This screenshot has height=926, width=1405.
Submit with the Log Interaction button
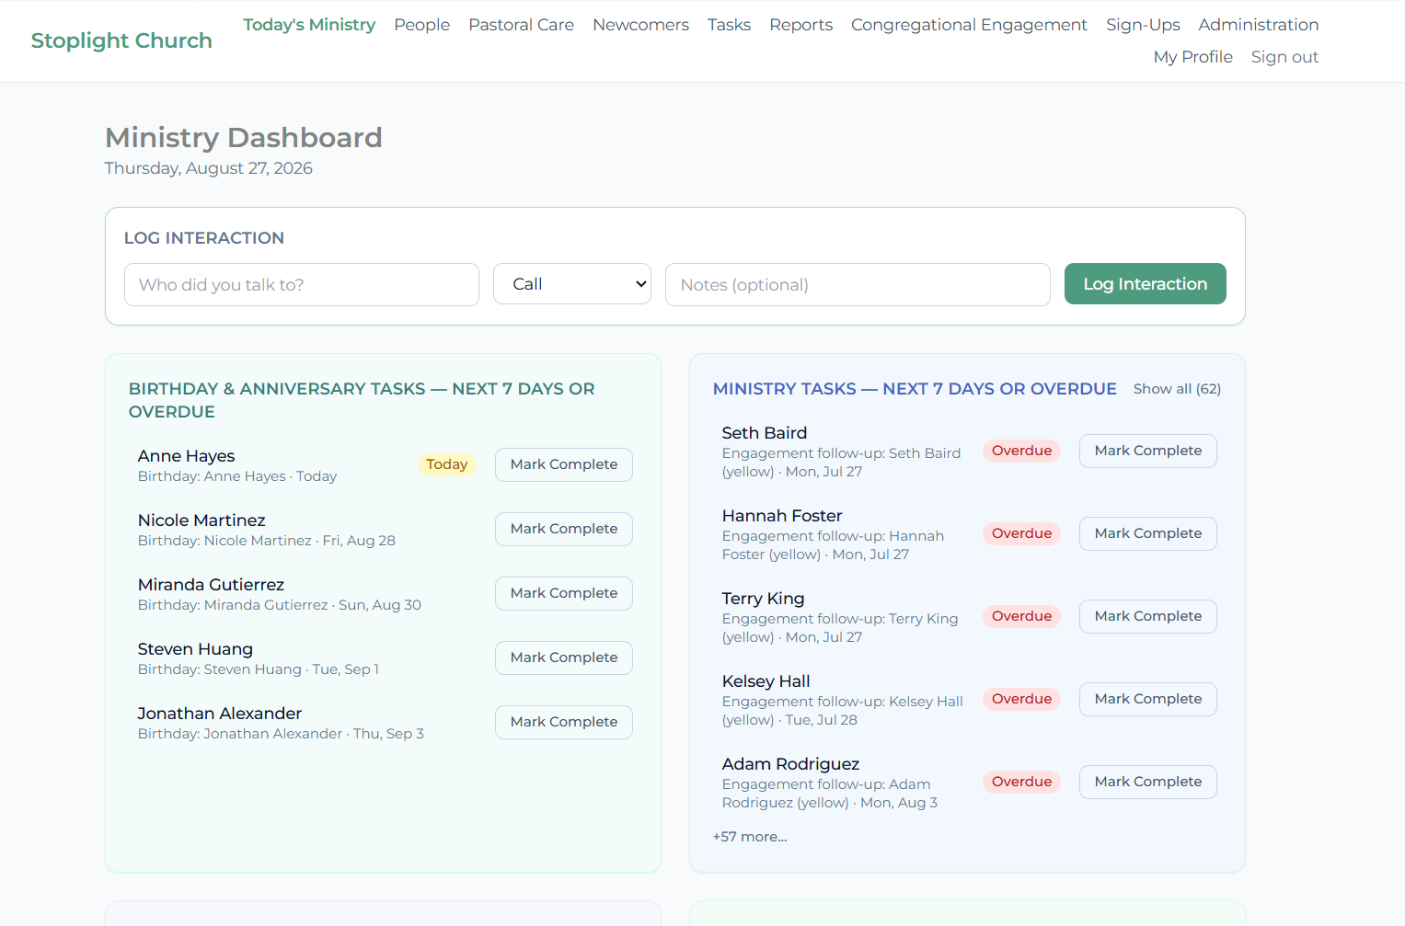(1145, 283)
